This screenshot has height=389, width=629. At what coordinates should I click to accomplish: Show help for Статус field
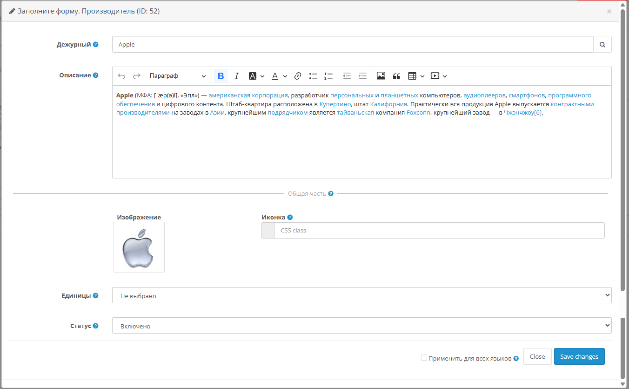[95, 326]
